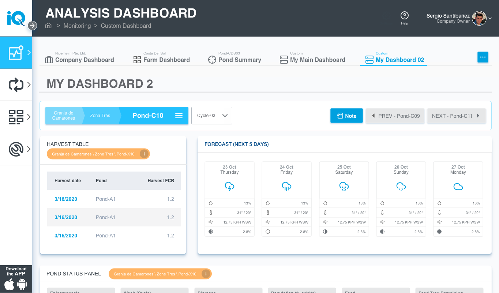Open the first 3/16/2020 harvest date link
Viewport: 499px width, 293px height.
66,199
